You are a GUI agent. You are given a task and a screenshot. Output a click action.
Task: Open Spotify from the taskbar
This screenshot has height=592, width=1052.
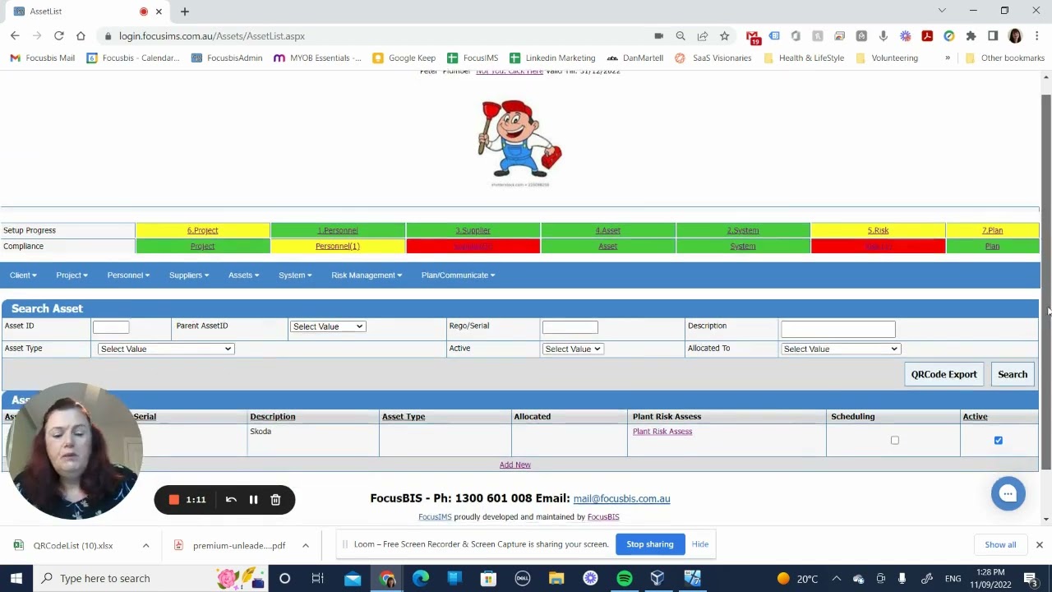(x=624, y=578)
